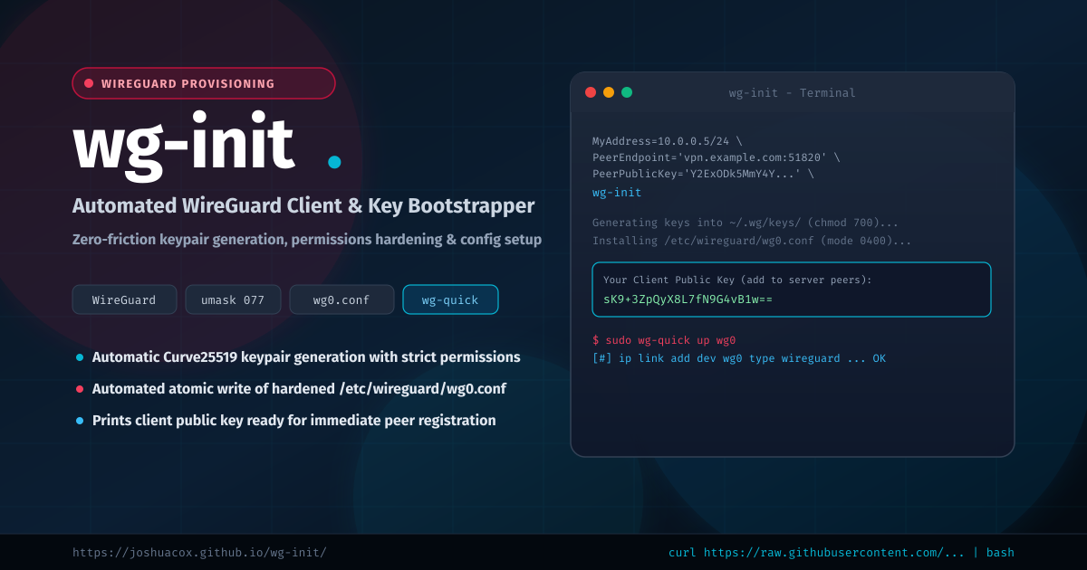Click the '$ sudo wg-quick up wg0' command
The height and width of the screenshot is (570, 1087).
664,340
